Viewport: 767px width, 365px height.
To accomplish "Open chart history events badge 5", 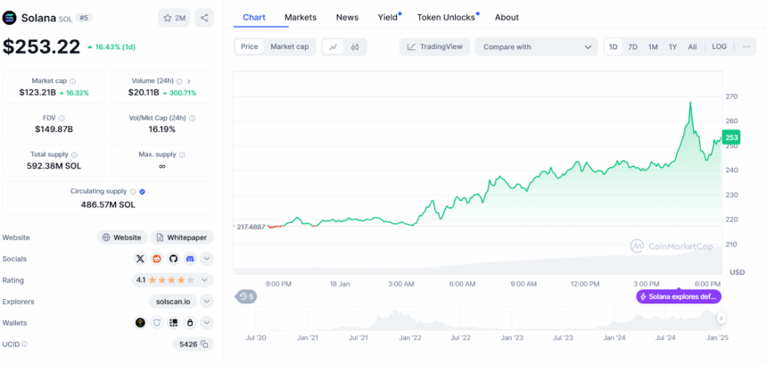I will [246, 296].
